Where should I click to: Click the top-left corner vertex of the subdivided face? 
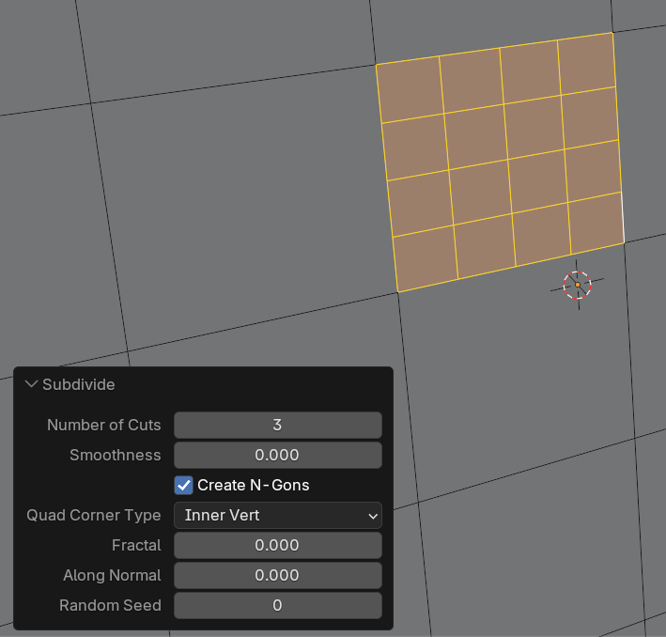376,65
